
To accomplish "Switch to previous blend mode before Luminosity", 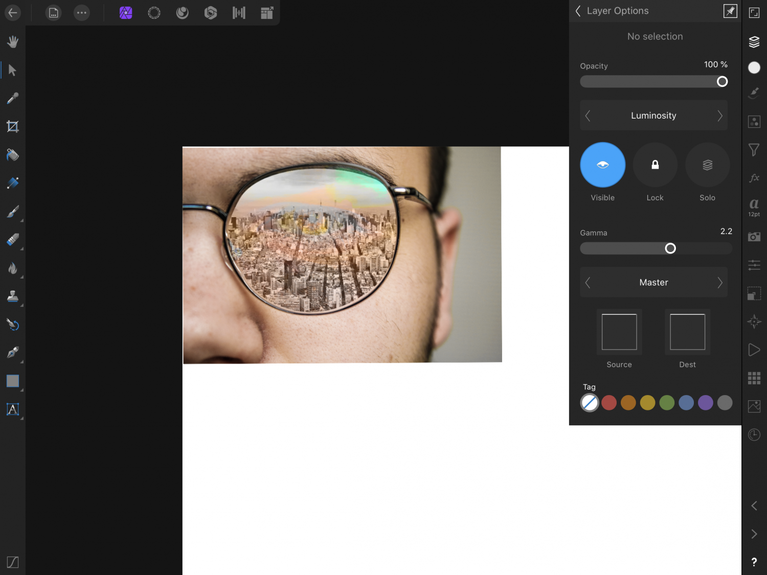I will tap(588, 116).
